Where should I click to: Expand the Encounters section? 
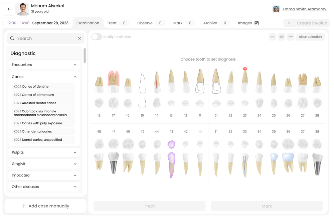pos(44,65)
